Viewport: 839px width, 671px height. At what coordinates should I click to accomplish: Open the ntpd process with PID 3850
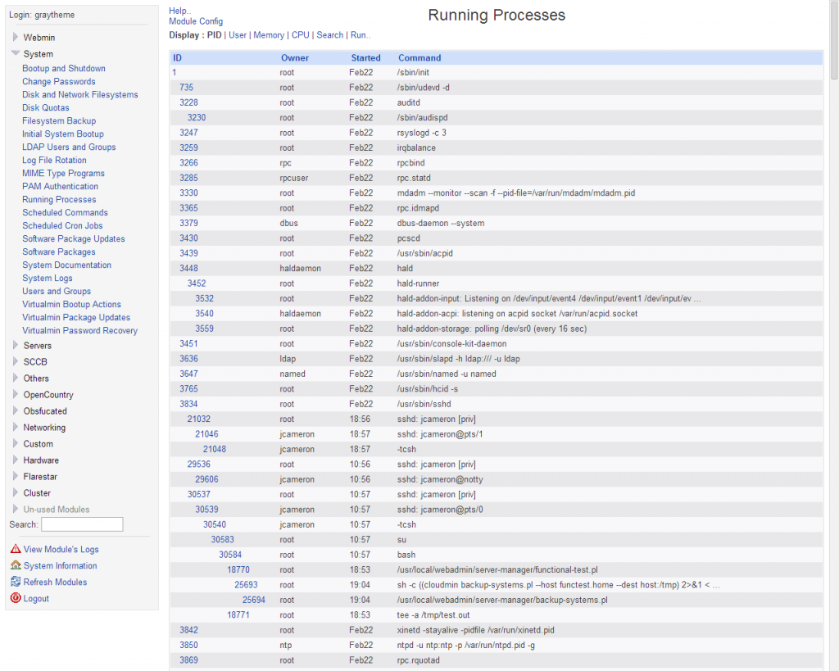pyautogui.click(x=188, y=645)
